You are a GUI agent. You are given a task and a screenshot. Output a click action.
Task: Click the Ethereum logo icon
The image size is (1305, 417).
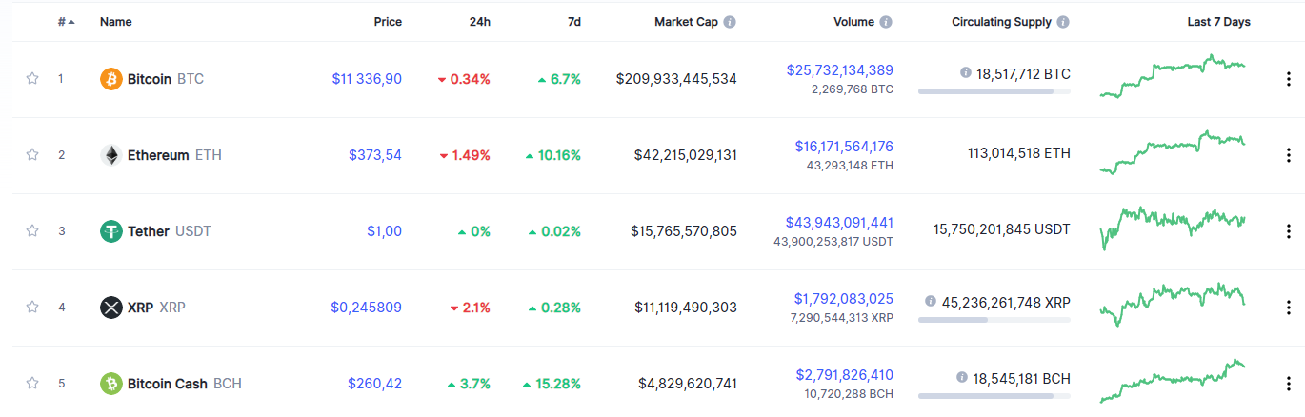111,155
